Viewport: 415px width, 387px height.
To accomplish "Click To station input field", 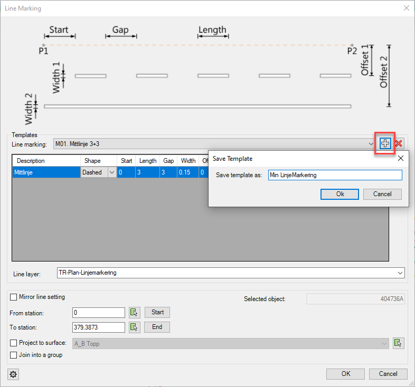I will (98, 327).
